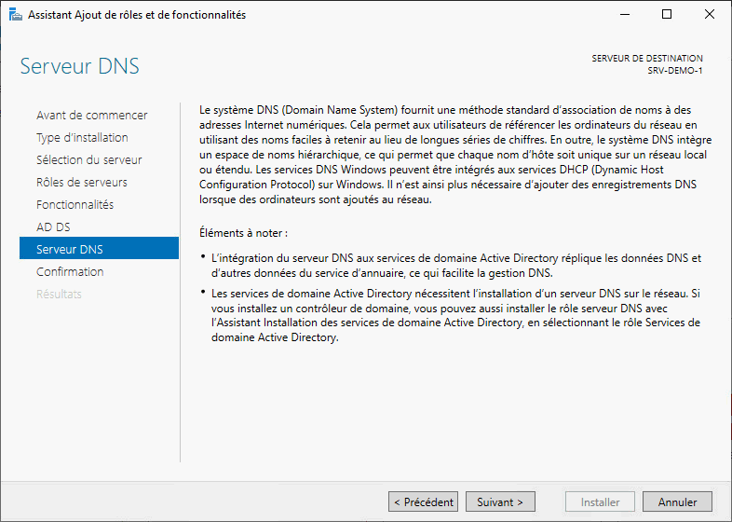Click the disabled Installer button
The height and width of the screenshot is (522, 732).
tap(601, 501)
